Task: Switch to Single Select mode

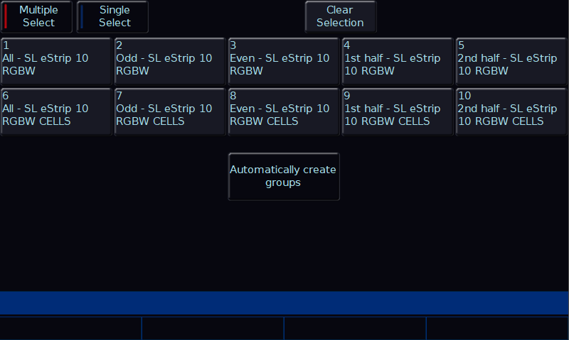Action: tap(113, 16)
